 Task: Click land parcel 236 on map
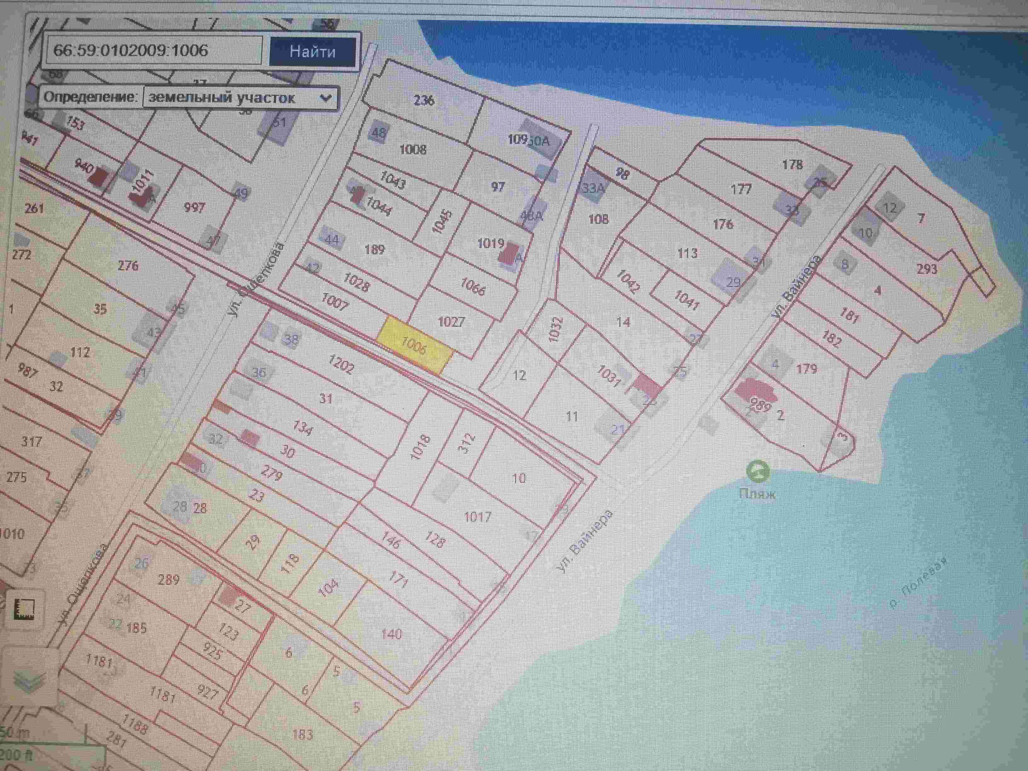tap(423, 100)
